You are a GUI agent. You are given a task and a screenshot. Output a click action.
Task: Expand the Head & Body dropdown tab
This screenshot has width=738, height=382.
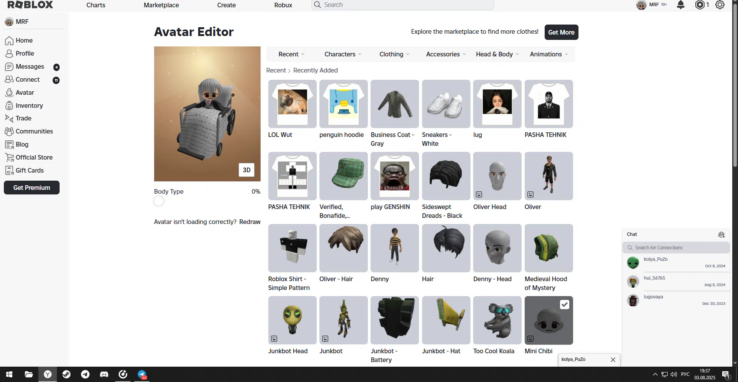click(x=497, y=54)
